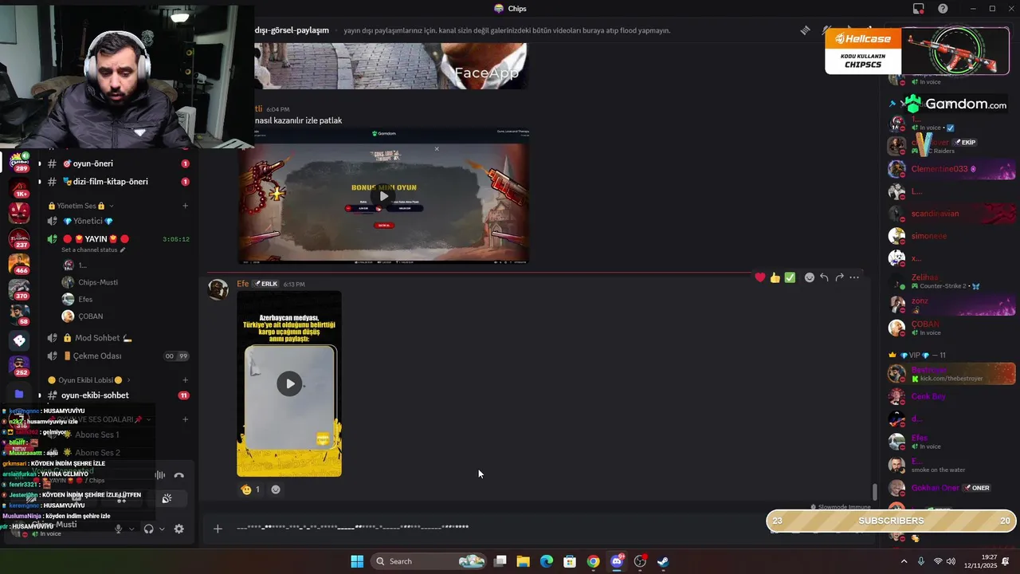Image resolution: width=1020 pixels, height=574 pixels.
Task: Click the taskbar Search box
Action: pos(429,561)
